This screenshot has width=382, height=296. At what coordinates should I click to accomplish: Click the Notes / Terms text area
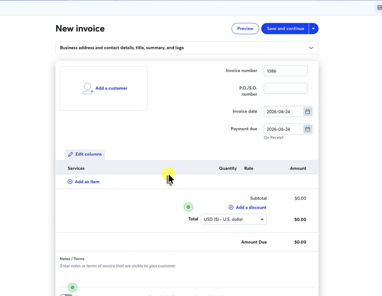(x=187, y=266)
